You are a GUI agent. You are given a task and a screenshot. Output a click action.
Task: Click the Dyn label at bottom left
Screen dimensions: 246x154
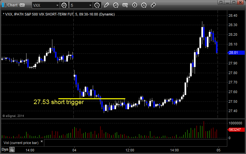click(5, 149)
